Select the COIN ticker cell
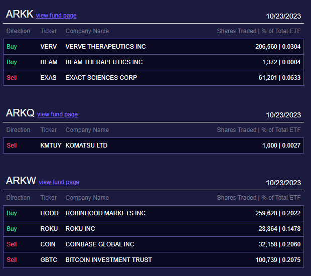 (48, 244)
